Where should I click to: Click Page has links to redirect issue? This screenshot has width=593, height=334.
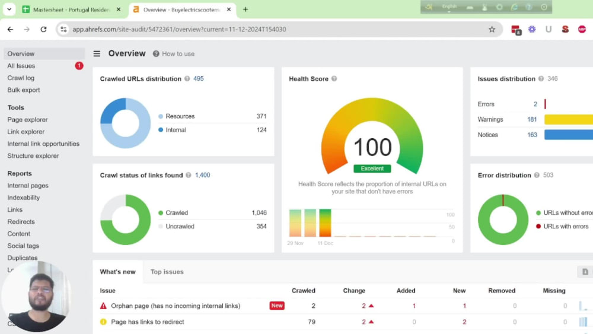(148, 322)
